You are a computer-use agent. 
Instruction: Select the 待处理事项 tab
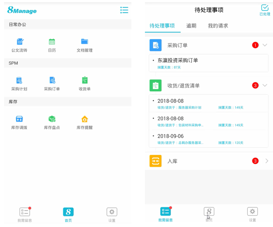(x=162, y=26)
